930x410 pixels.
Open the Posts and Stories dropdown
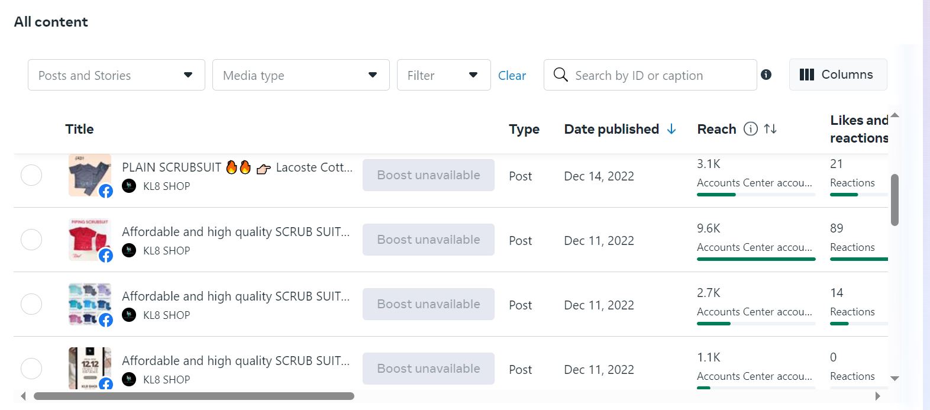(116, 75)
